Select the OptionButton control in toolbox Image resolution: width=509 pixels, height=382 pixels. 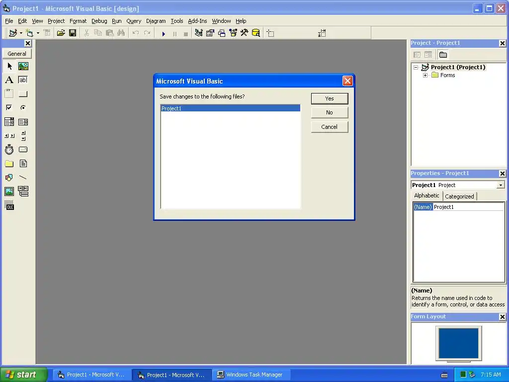pyautogui.click(x=23, y=107)
